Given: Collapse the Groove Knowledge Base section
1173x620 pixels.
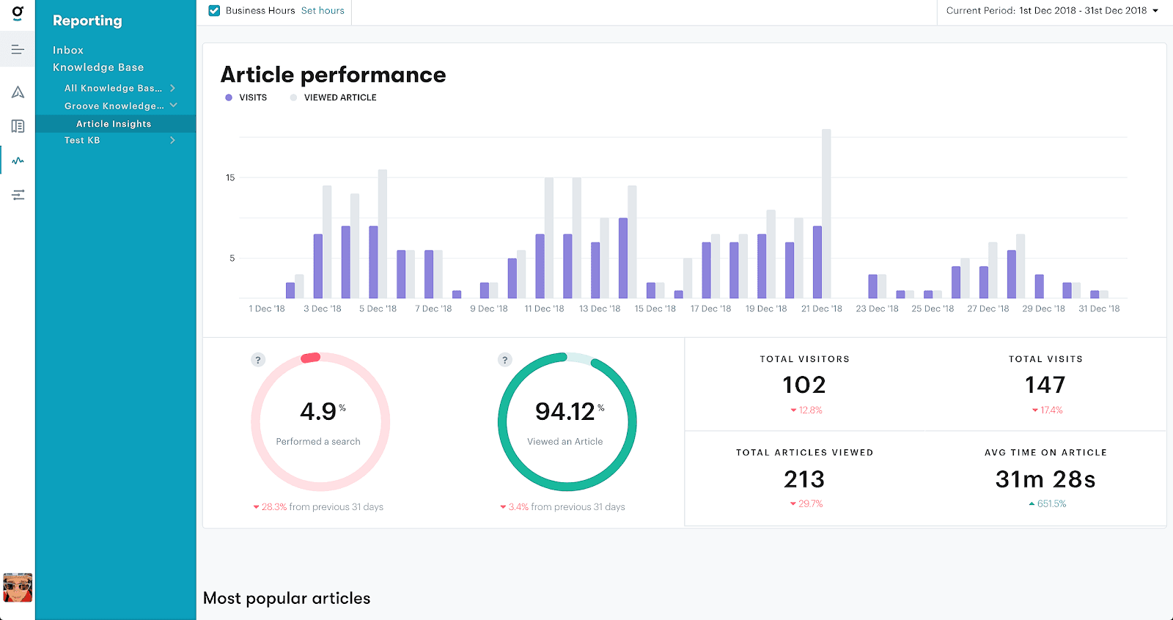Looking at the screenshot, I should [x=174, y=106].
